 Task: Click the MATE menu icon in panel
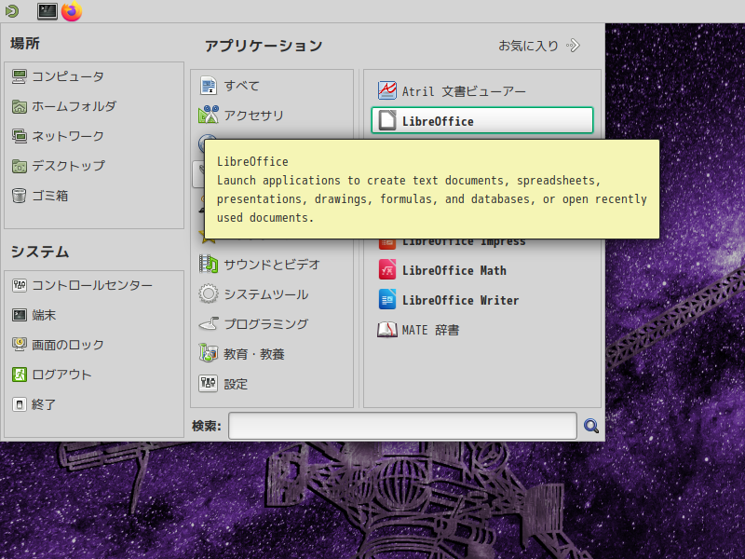click(12, 11)
